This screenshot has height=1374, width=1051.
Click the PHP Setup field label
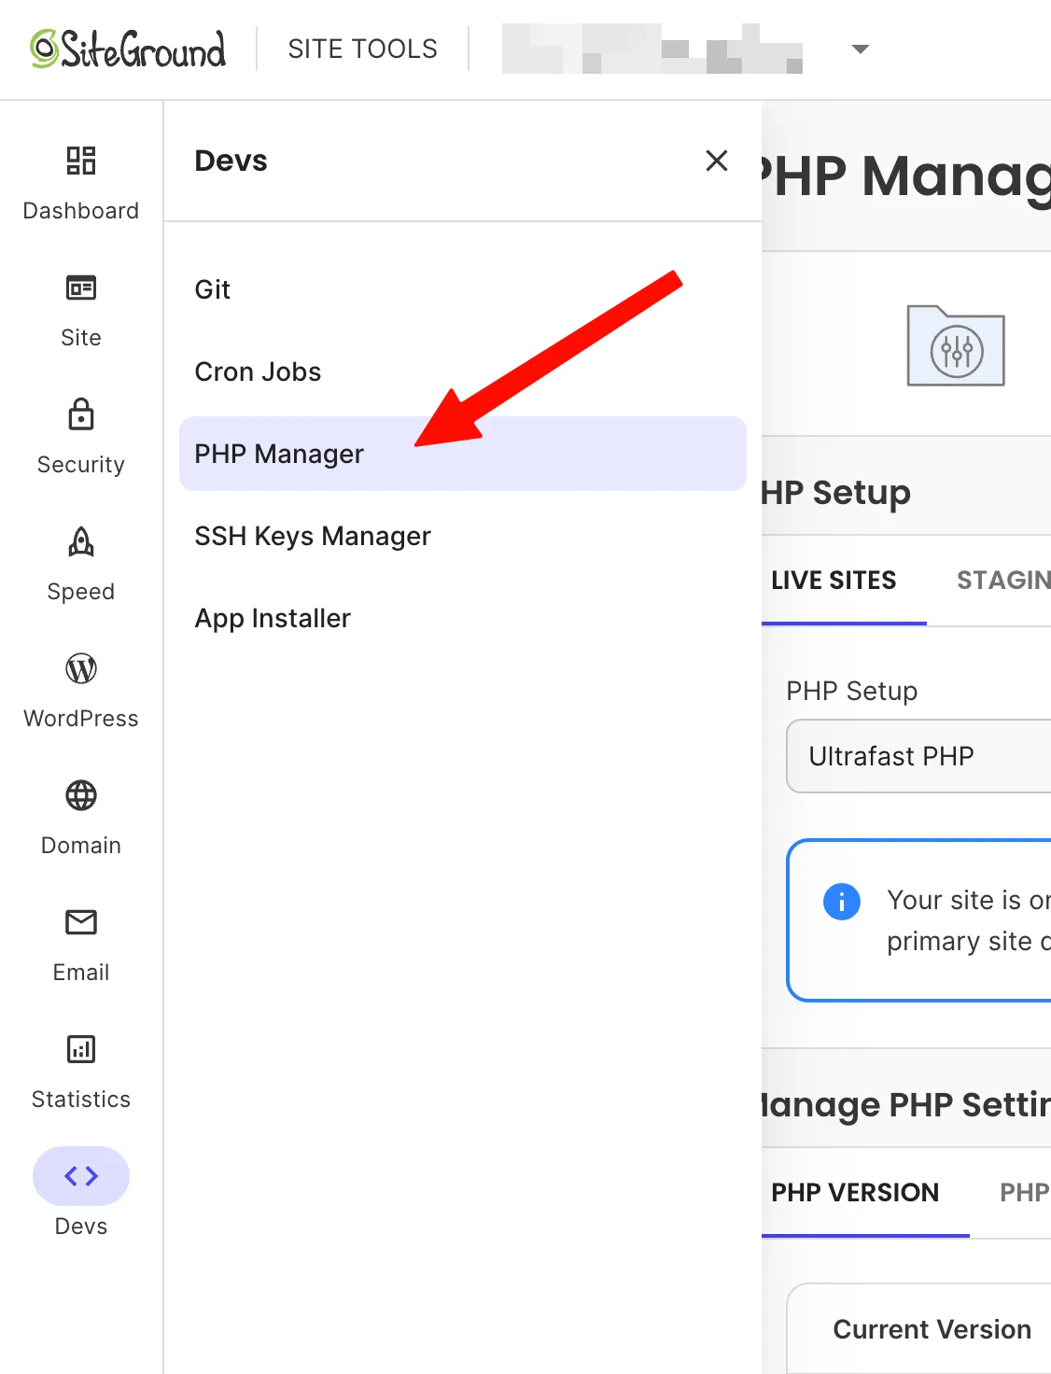[x=851, y=691]
